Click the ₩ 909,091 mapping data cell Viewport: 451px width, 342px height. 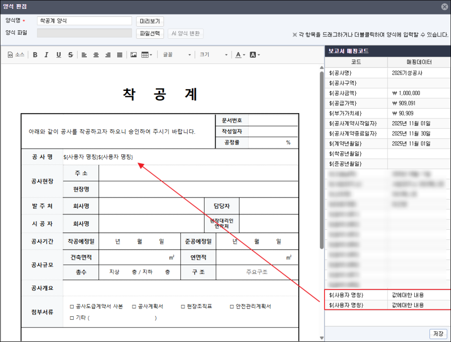[419, 103]
